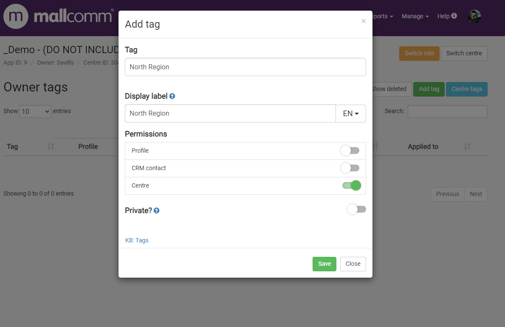Click the mallcomm logo

point(58,17)
